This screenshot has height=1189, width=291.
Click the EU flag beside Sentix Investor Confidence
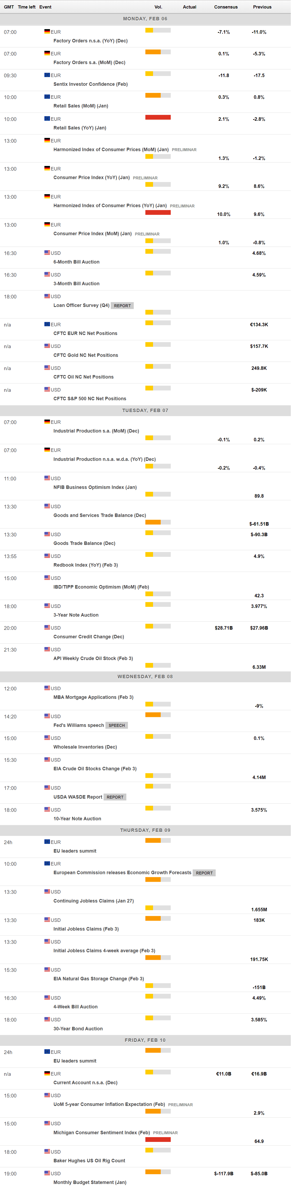click(47, 75)
